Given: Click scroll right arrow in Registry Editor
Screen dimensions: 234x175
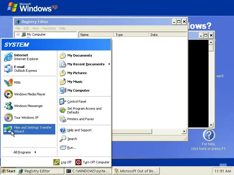Looking at the screenshot, I should 184,132.
